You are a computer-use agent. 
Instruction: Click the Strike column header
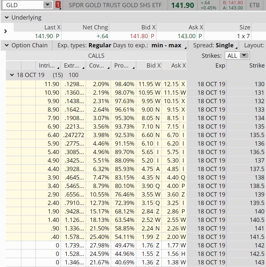pyautogui.click(x=257, y=66)
